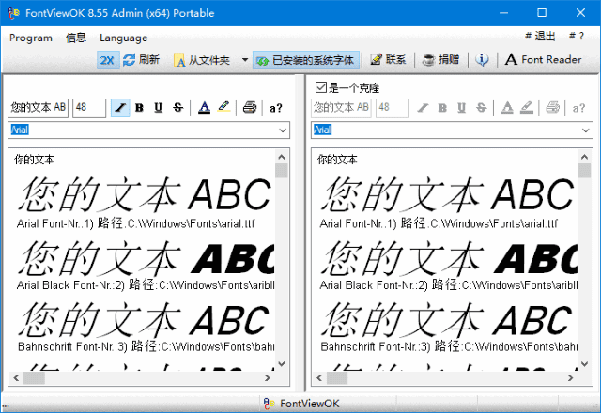Open the Language menu
Image resolution: width=601 pixels, height=413 pixels.
(123, 38)
